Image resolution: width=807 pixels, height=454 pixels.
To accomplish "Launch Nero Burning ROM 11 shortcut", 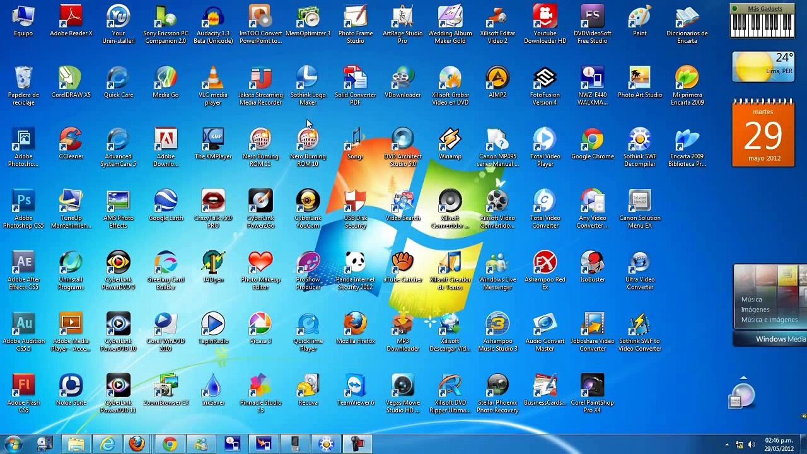I will 260,147.
